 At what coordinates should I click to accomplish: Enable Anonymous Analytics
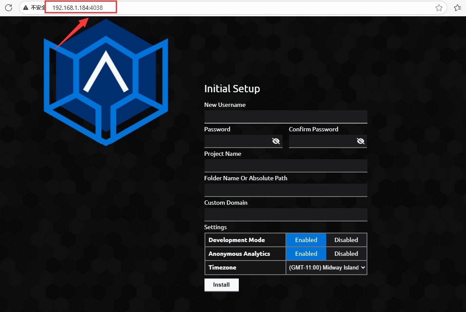(x=306, y=254)
